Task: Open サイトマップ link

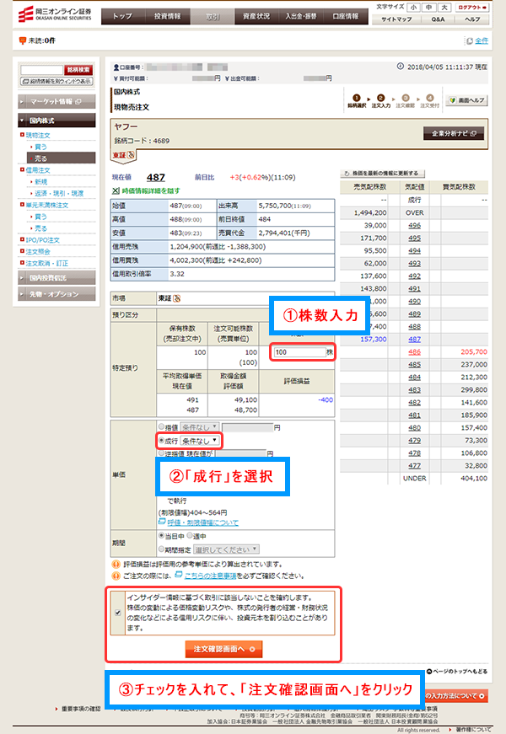Action: [x=396, y=19]
